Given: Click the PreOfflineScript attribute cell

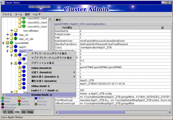Looking at the screenshot, I should click(x=67, y=100).
